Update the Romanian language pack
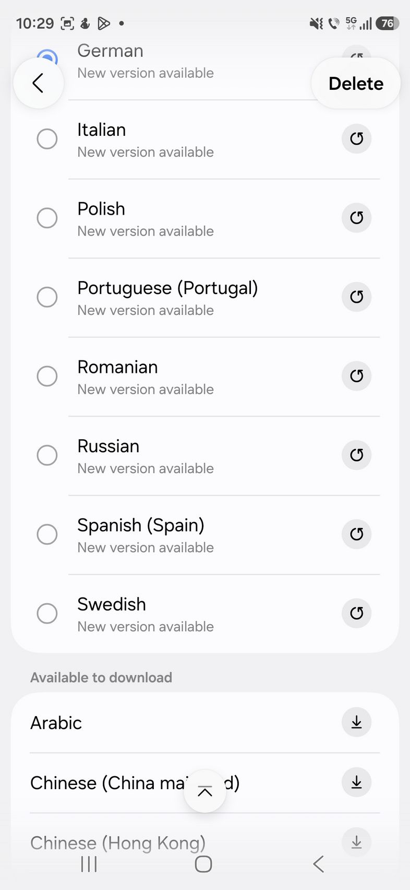This screenshot has height=890, width=410. pyautogui.click(x=356, y=376)
